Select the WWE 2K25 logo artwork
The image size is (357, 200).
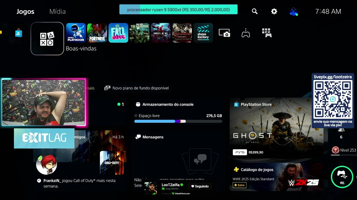coord(303,182)
